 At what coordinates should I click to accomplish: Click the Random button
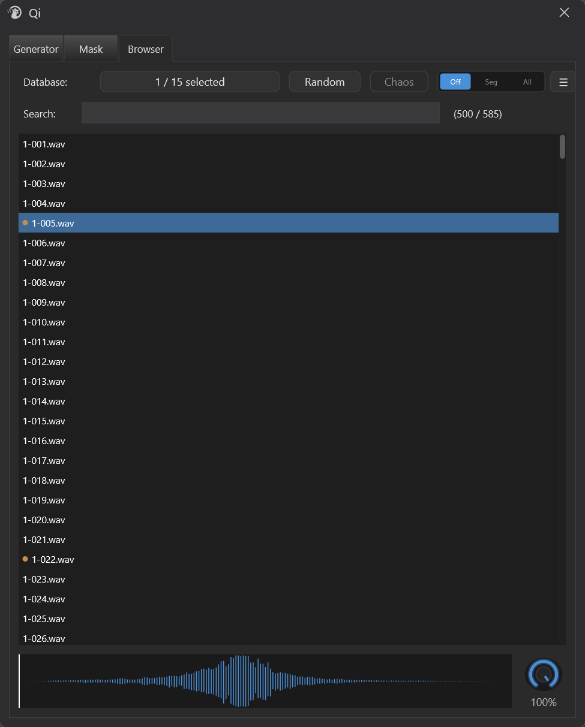tap(325, 82)
